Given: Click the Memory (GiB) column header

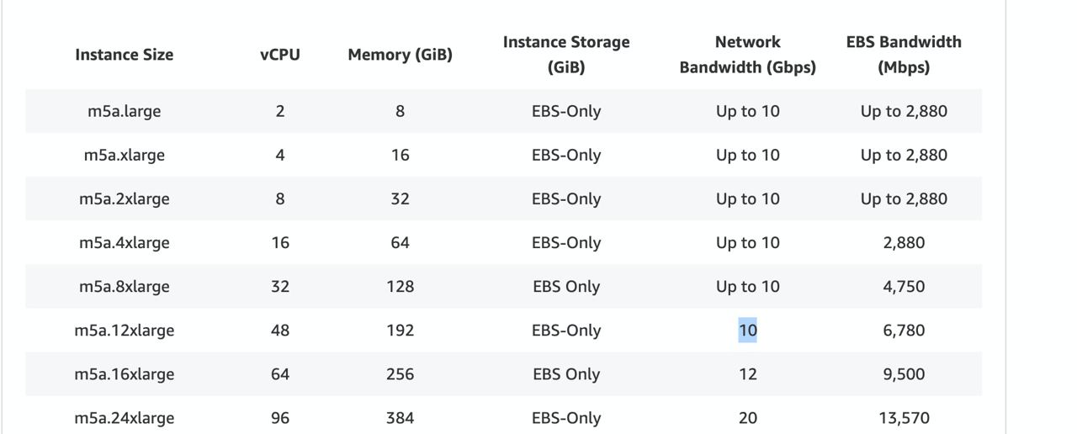Looking at the screenshot, I should [400, 55].
